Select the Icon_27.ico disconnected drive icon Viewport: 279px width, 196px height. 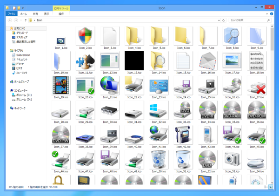[257, 85]
